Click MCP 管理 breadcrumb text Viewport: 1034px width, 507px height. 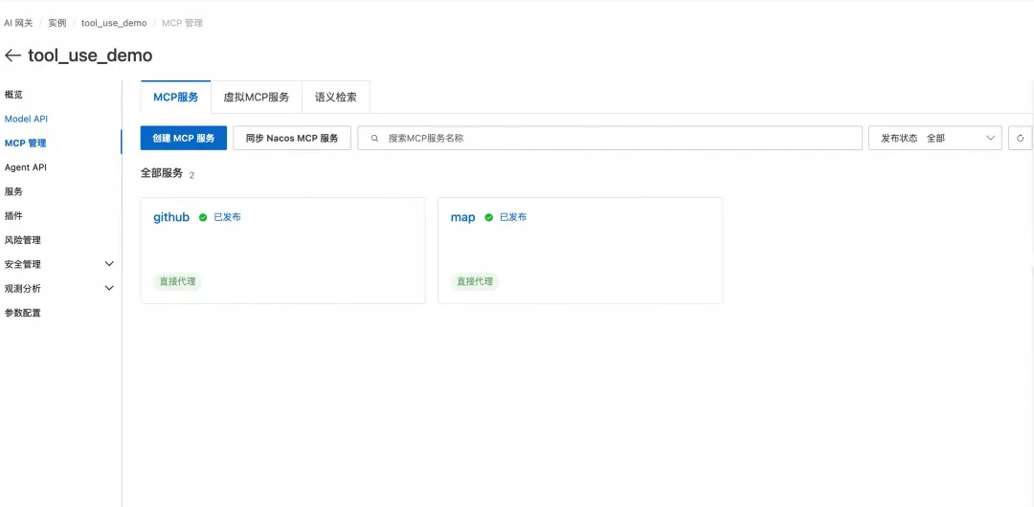click(x=182, y=23)
